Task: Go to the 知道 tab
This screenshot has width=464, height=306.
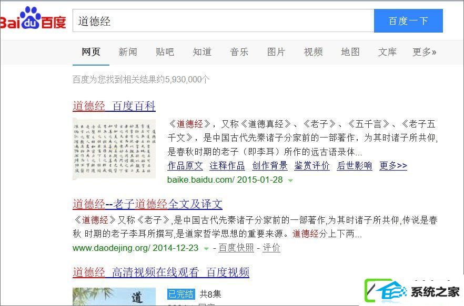Action: [202, 52]
